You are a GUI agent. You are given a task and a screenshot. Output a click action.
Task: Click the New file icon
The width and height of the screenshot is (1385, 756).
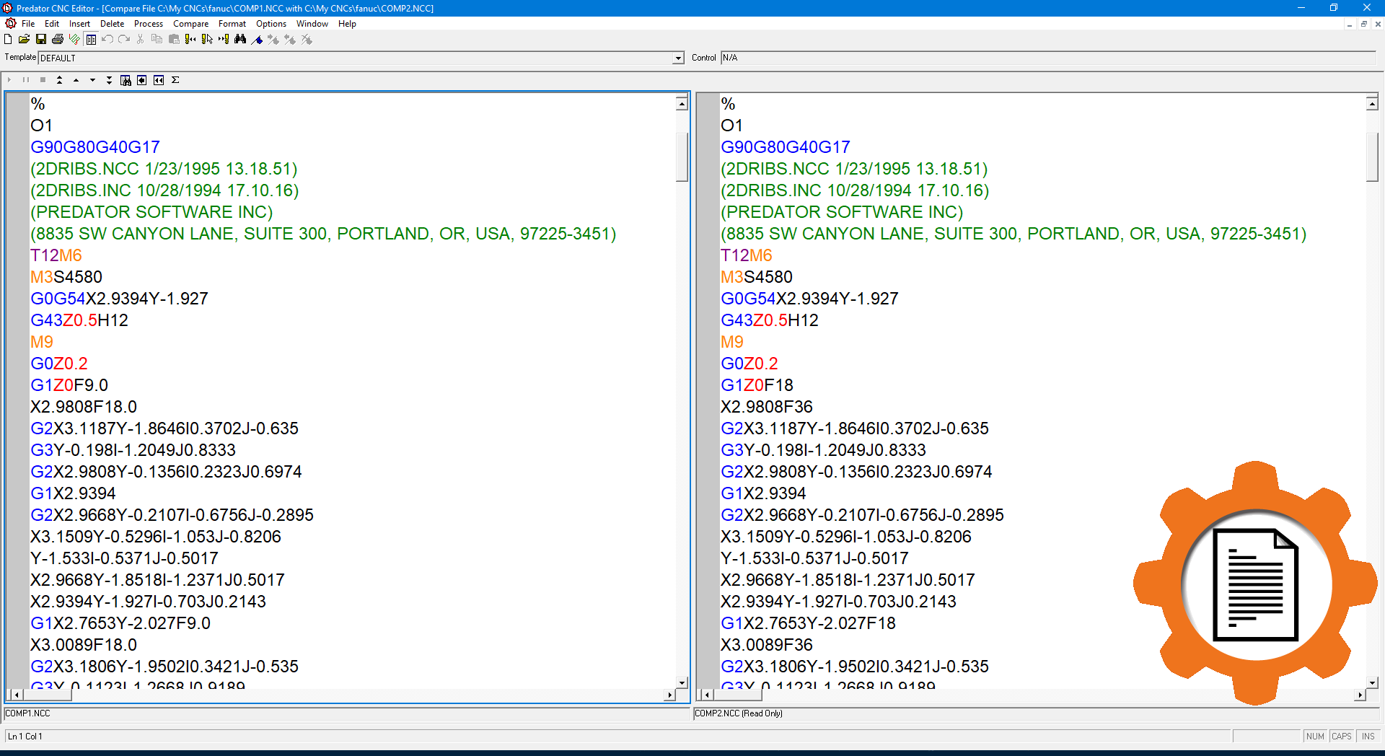coord(7,40)
